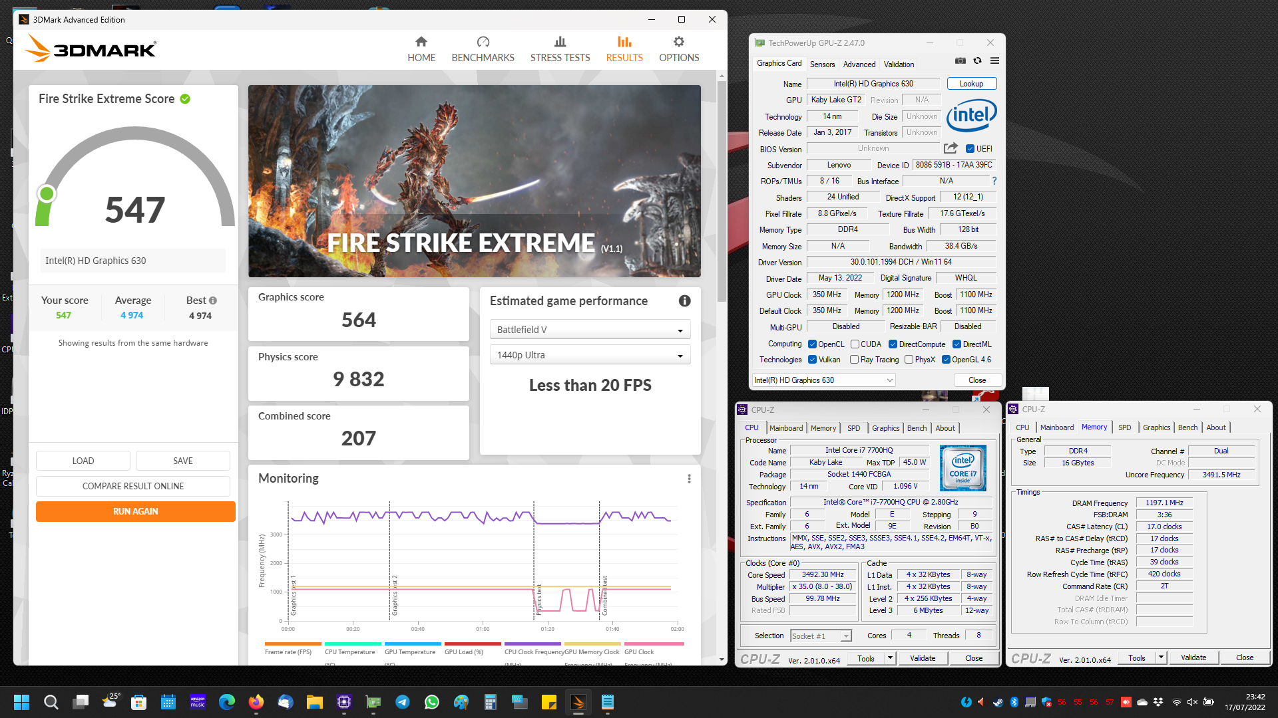Click the info icon beside Estimated game performance

click(684, 301)
